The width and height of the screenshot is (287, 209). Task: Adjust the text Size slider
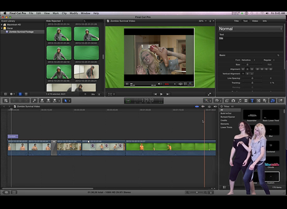click(247, 65)
